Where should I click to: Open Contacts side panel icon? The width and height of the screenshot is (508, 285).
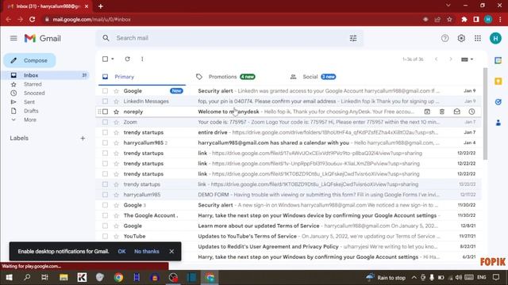(x=498, y=123)
